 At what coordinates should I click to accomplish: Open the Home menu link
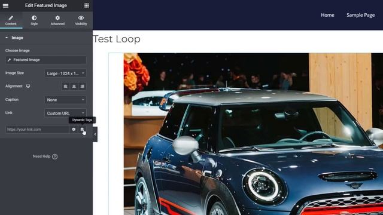[x=327, y=15]
